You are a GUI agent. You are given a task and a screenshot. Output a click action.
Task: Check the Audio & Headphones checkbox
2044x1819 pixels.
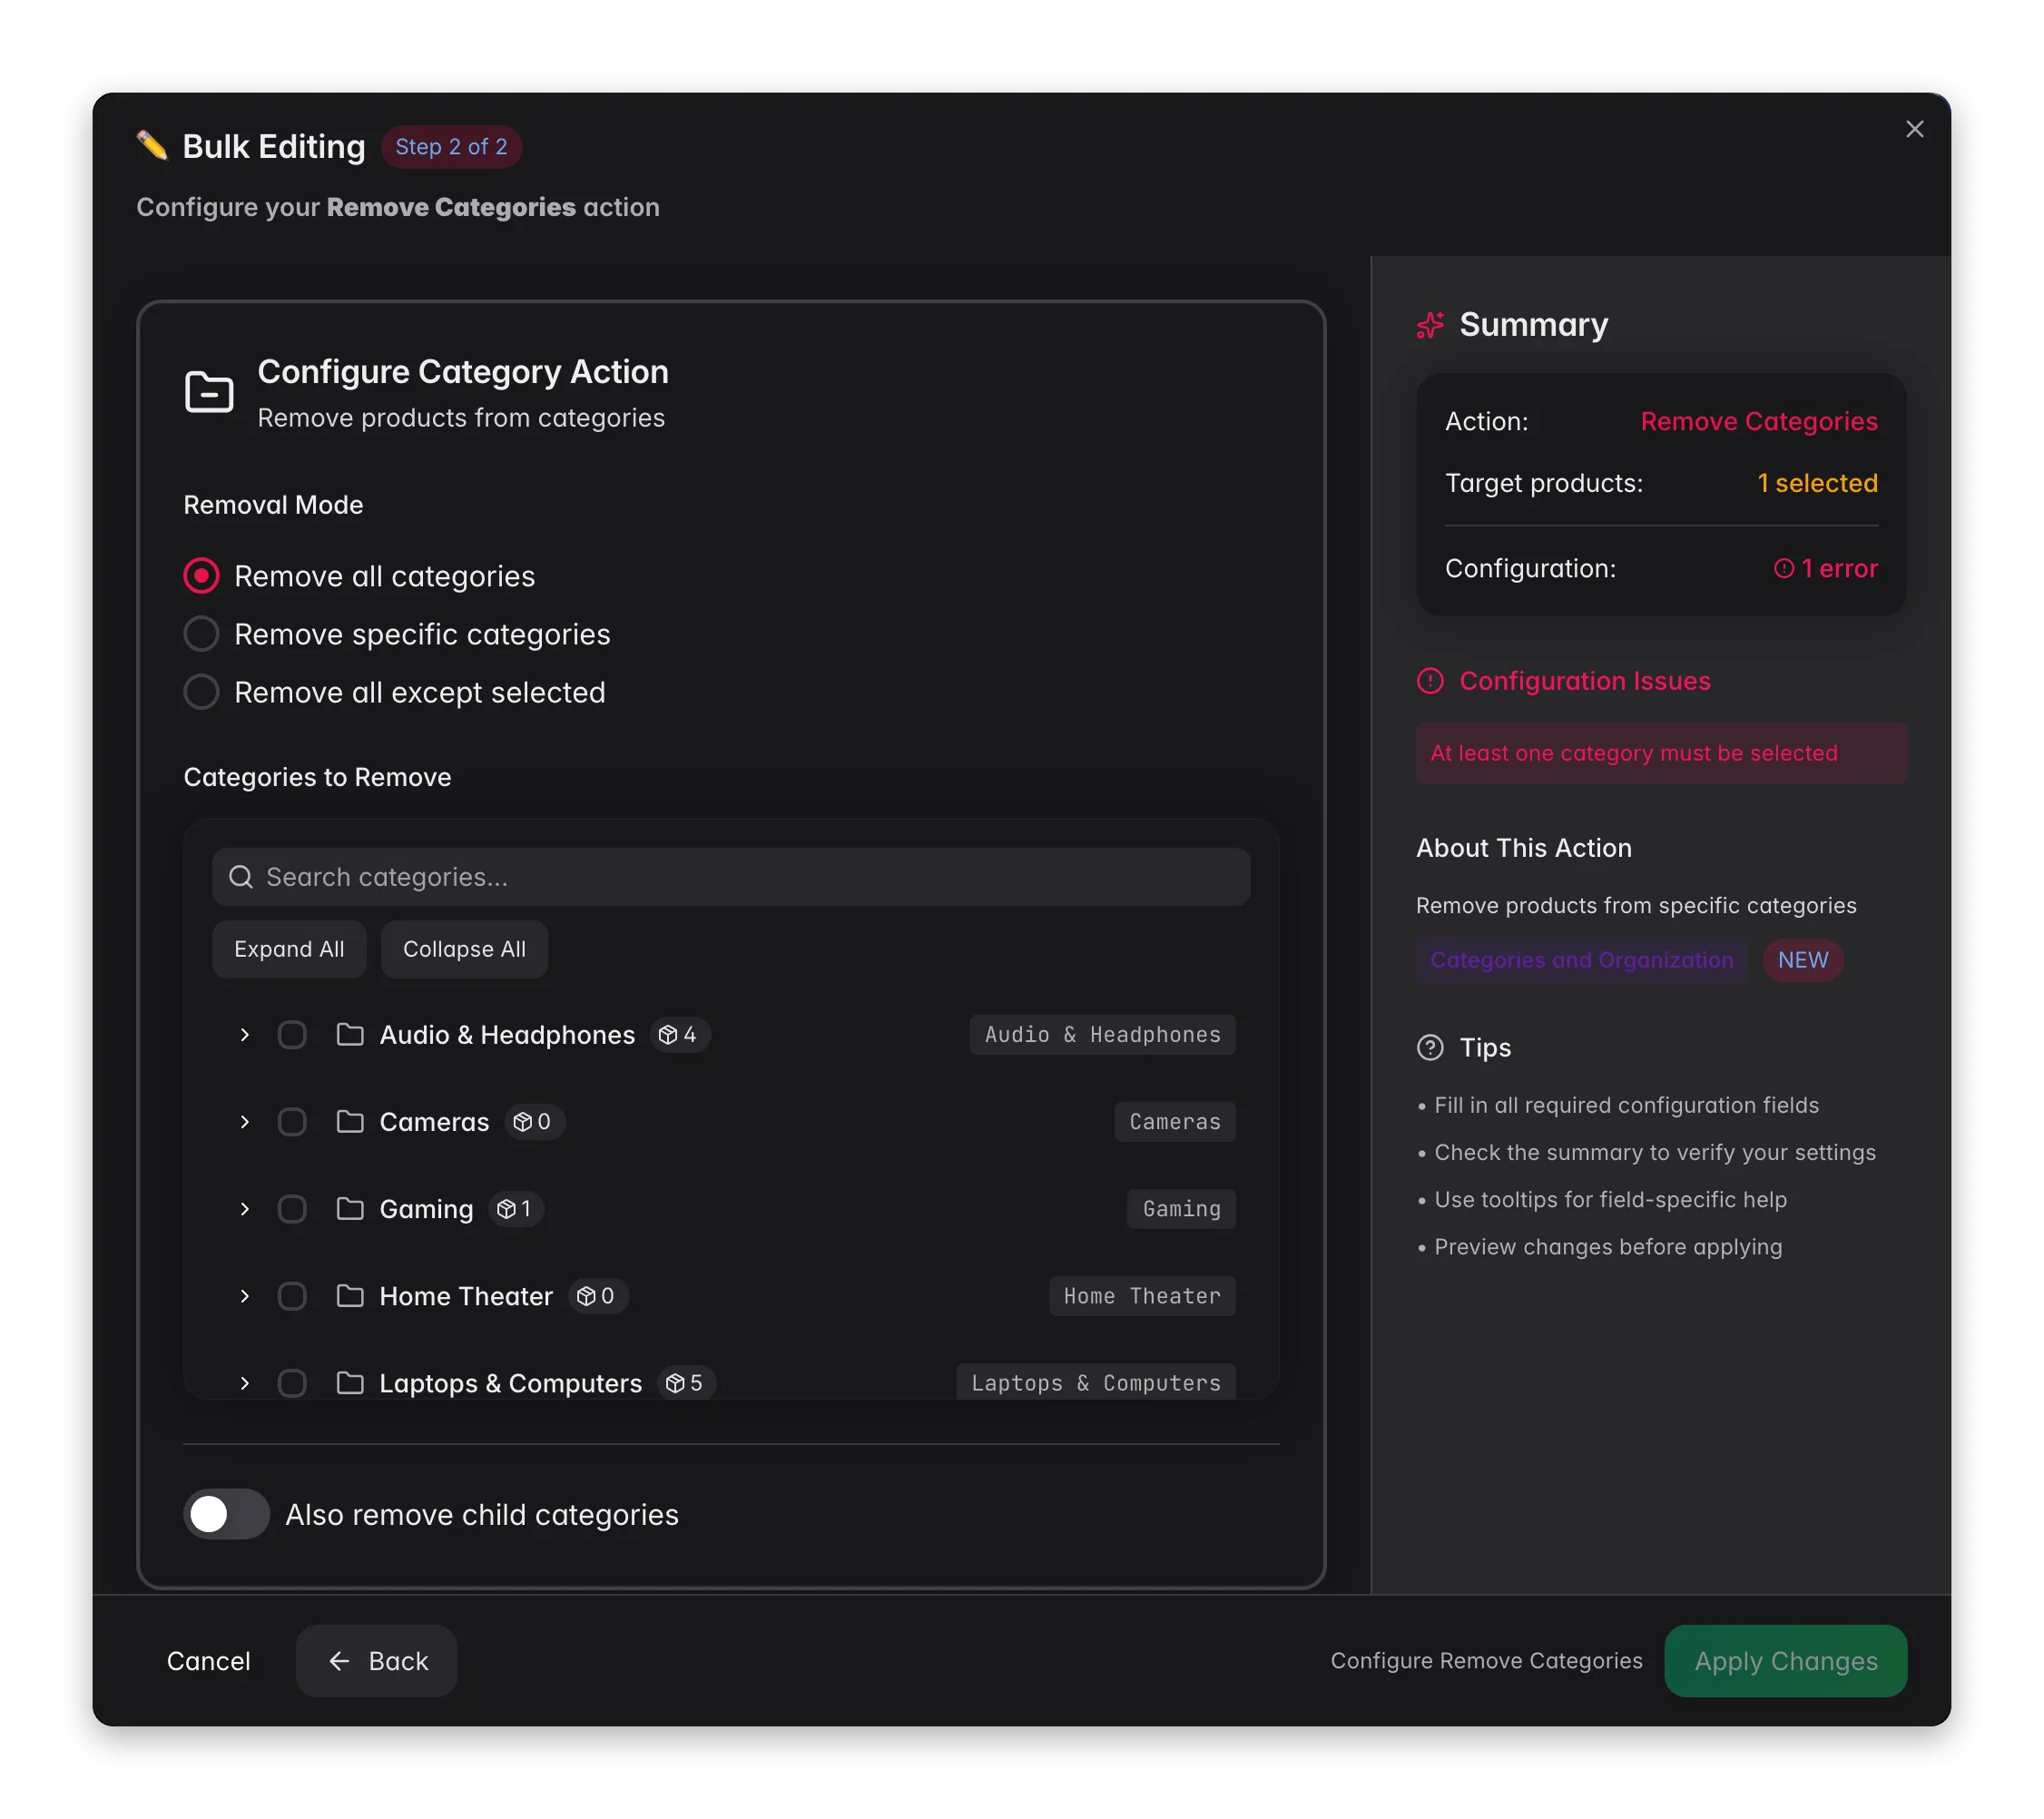pyautogui.click(x=292, y=1034)
